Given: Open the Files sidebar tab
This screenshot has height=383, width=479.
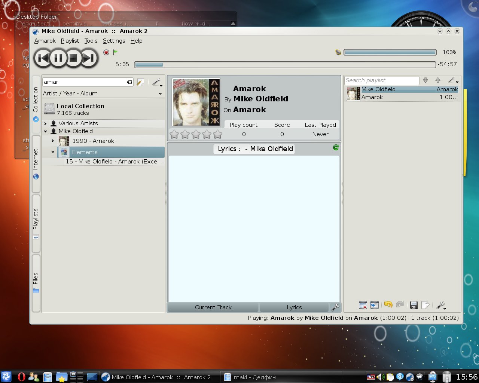Looking at the screenshot, I should [36, 283].
